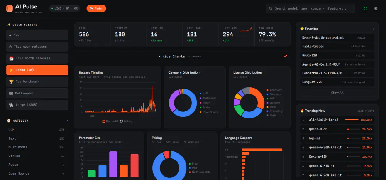Click LLM legend swatch in Category Distribution
This screenshot has width=386, height=180.
(201, 93)
